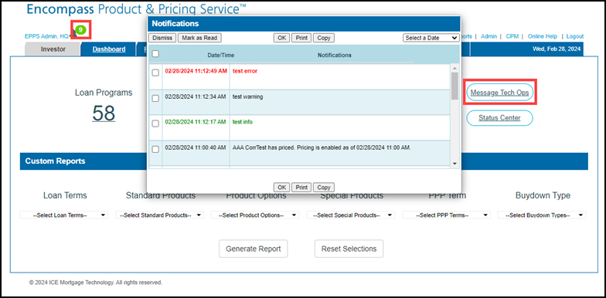Click the Date/Time column header
606x298 pixels.
pyautogui.click(x=221, y=56)
